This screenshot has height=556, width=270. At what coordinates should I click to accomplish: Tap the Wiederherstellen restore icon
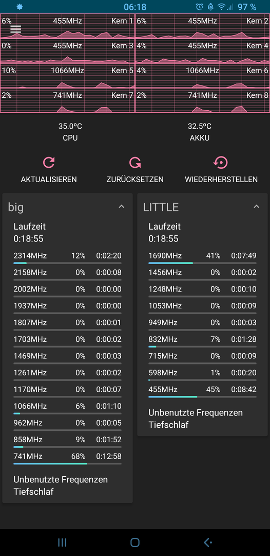[221, 162]
